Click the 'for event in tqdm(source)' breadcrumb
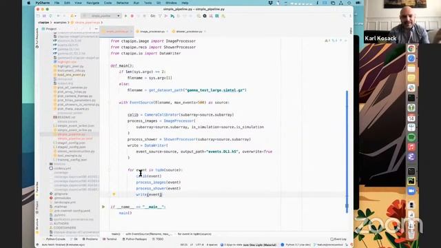The width and height of the screenshot is (441, 248). (x=194, y=234)
